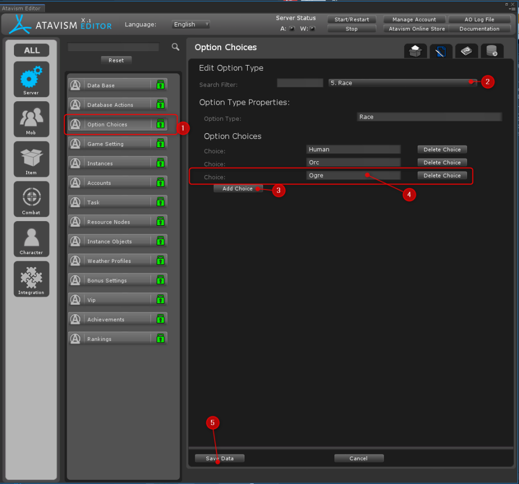The height and width of the screenshot is (484, 519).
Task: Toggle the green lock on Data Base
Action: (x=160, y=85)
